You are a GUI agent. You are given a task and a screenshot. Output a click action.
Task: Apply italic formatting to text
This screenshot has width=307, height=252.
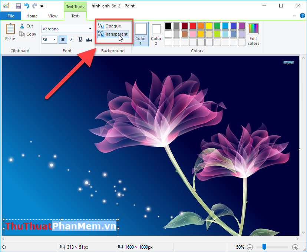[x=71, y=39]
